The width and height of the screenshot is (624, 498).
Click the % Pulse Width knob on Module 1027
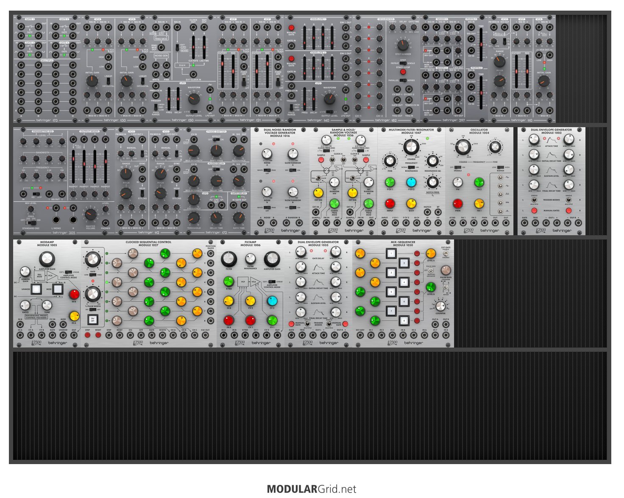93,293
